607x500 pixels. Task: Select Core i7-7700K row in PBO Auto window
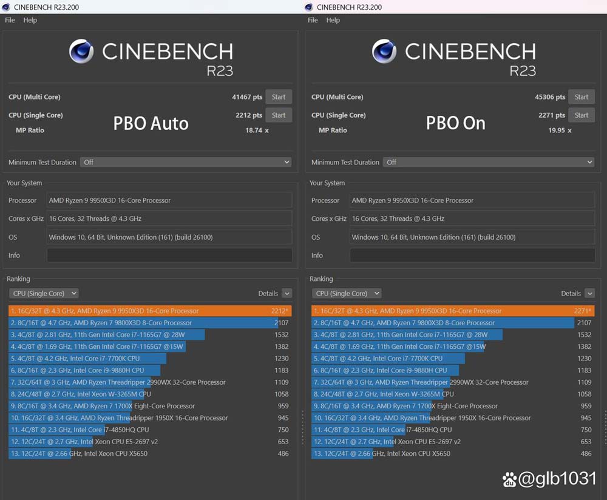tap(150, 359)
